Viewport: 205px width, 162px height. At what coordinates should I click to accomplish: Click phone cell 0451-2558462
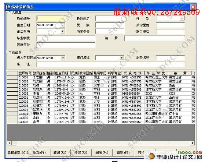click(x=133, y=122)
